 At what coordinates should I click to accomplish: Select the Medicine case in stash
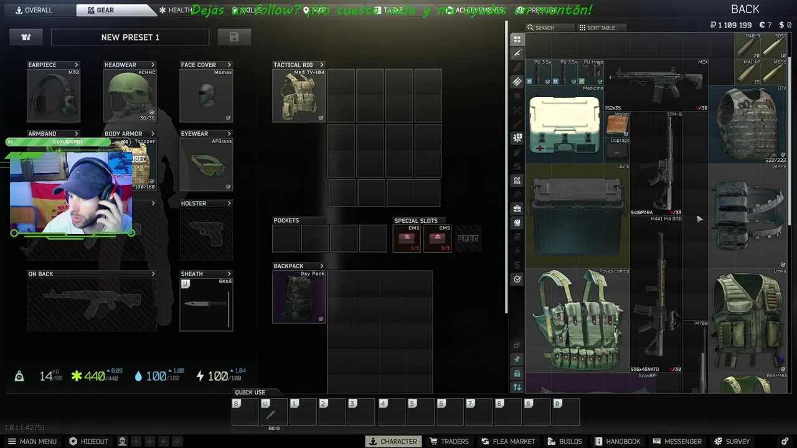pos(565,124)
